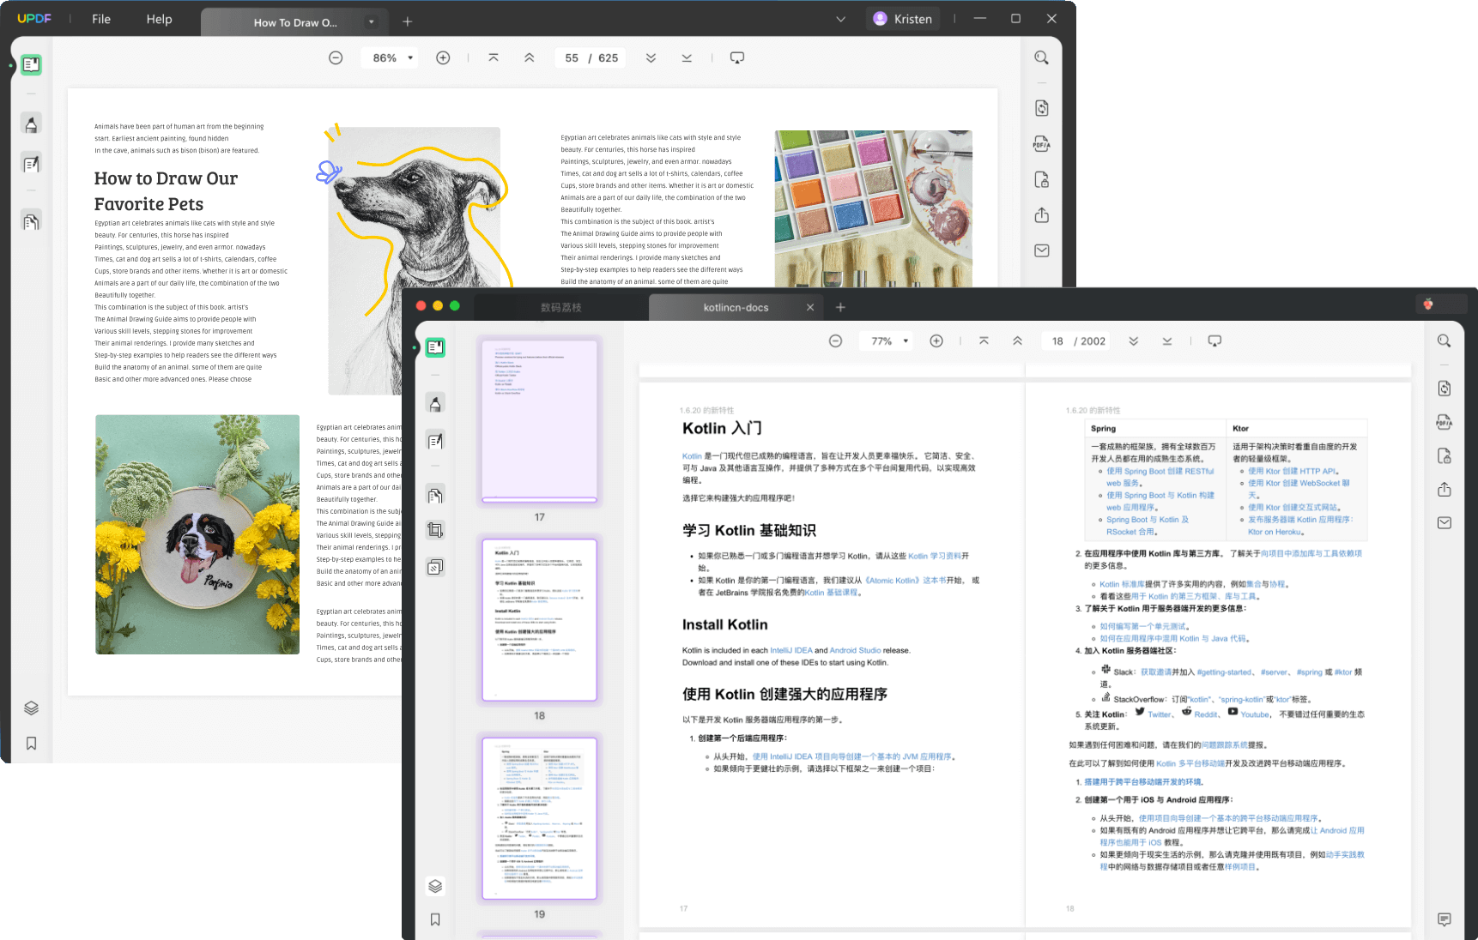Zoom out in the Kotlin document toolbar

835,341
